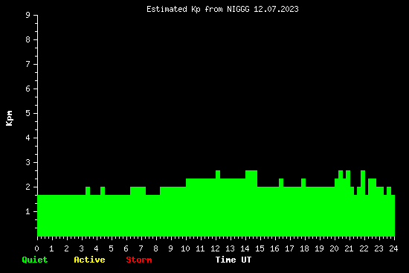Click the 3 tick label on Kp axis
This screenshot has width=409, height=273.
click(28, 162)
